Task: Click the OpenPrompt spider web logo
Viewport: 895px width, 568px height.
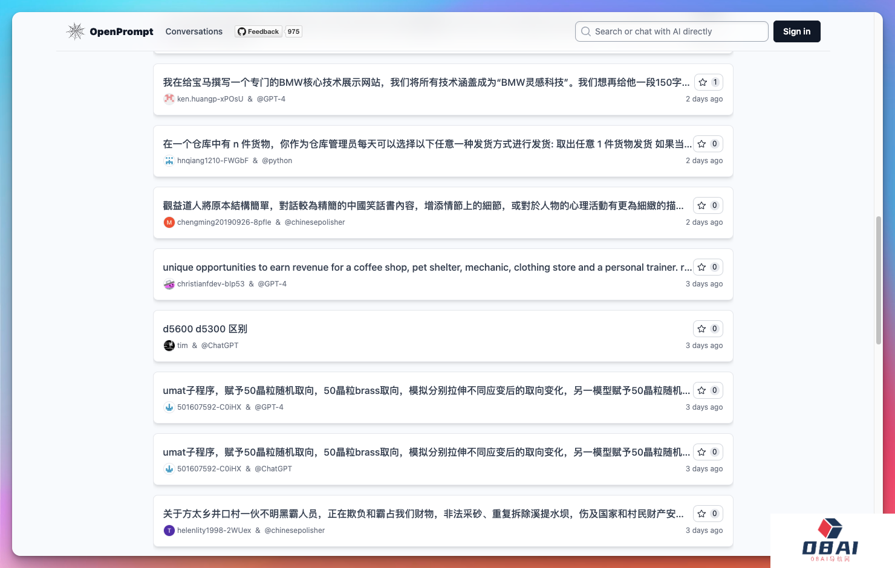Action: (76, 31)
